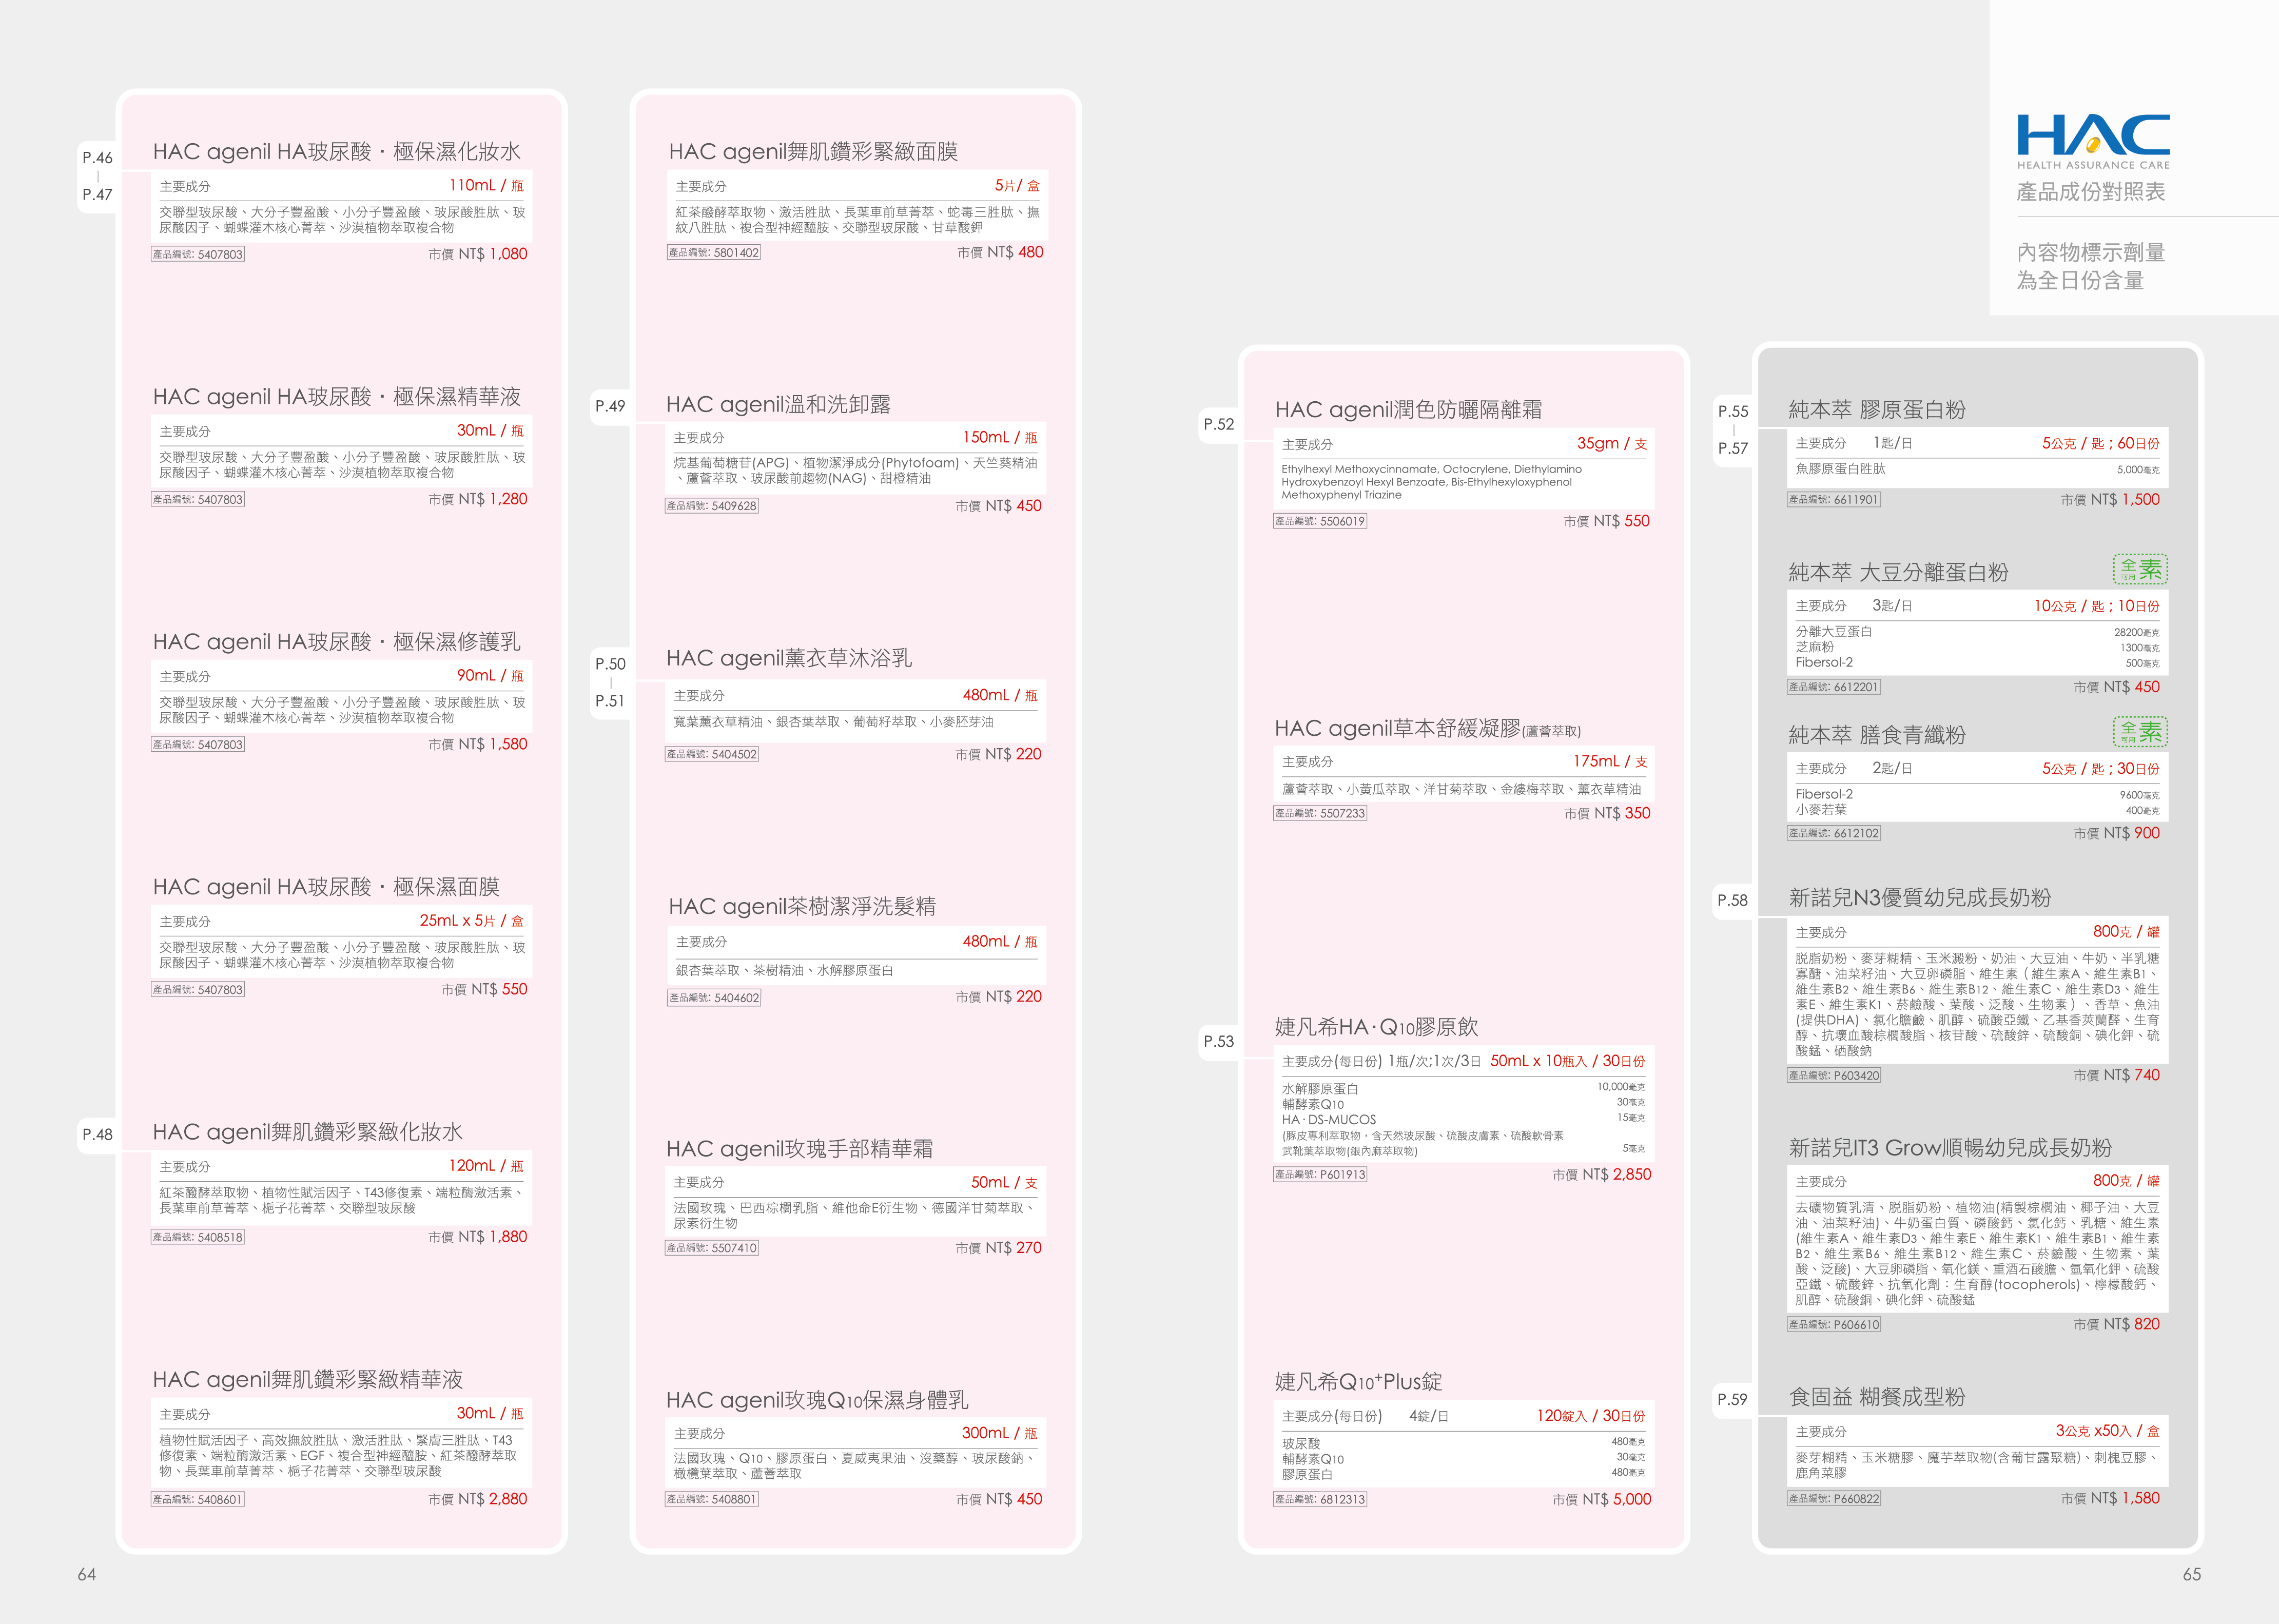Click the title HAC agenil HA玻尿酸・極保濕面膜
Screen dimensions: 2279x1624
pyautogui.click(x=326, y=887)
